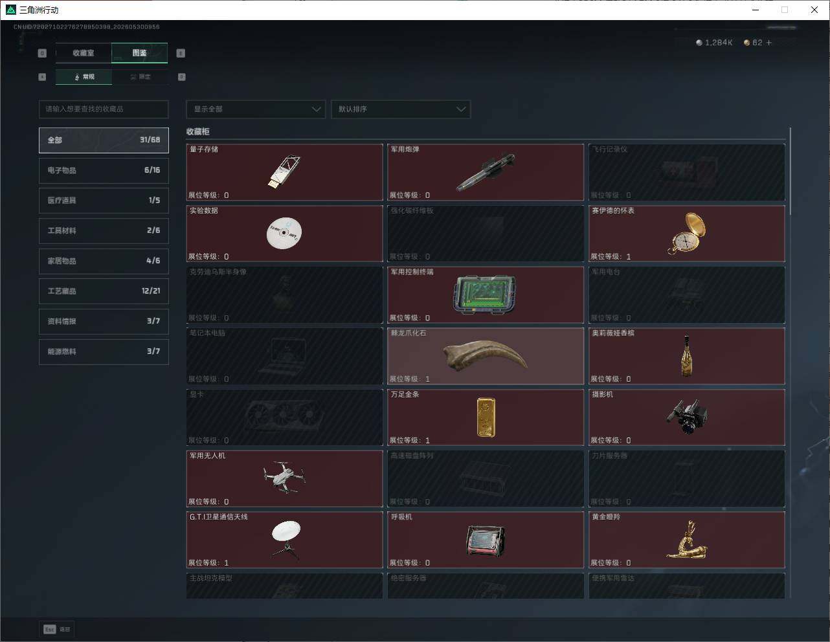This screenshot has width=830, height=642.
Task: Select the 常规 sub-tab
Action: pyautogui.click(x=84, y=77)
